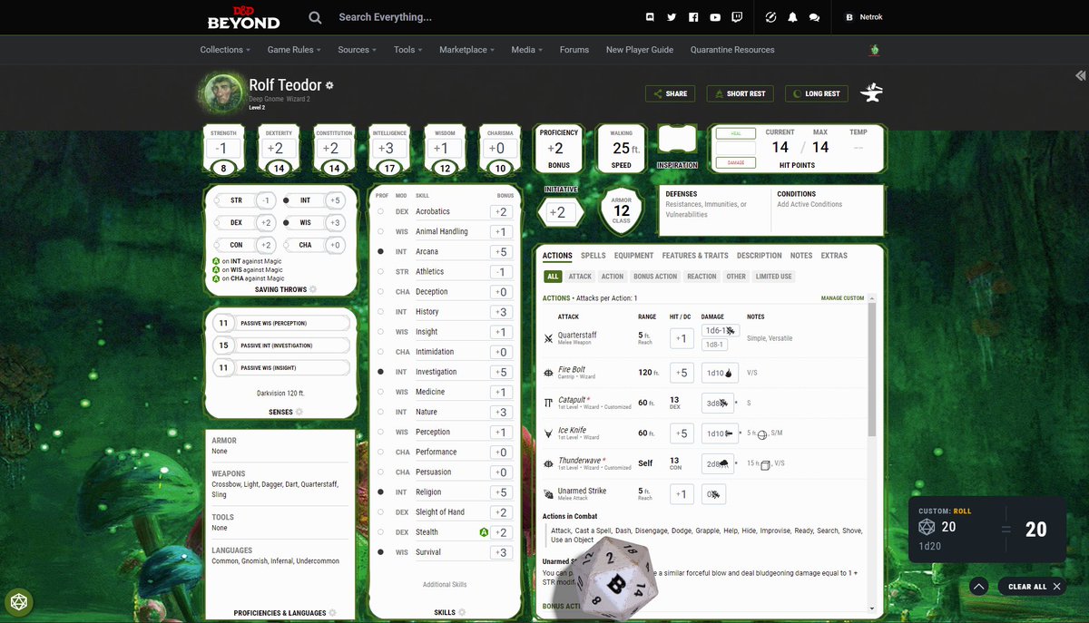The height and width of the screenshot is (623, 1089).
Task: Expand the Marketplace dropdown menu
Action: (467, 50)
